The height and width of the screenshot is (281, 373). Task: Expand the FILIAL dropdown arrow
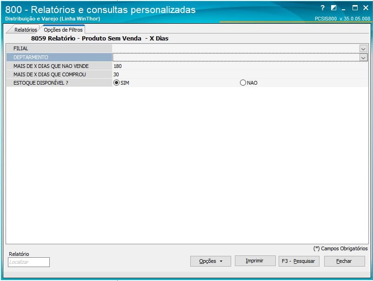click(363, 49)
